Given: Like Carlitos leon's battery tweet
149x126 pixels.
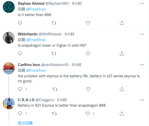Looking at the screenshot, I should click(x=88, y=89).
